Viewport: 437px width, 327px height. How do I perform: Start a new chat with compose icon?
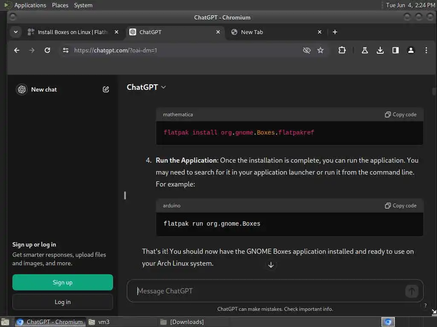tap(106, 89)
